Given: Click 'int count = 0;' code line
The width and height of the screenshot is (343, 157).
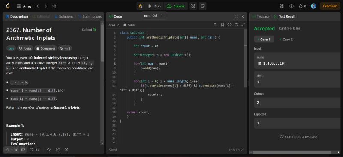Looking at the screenshot, I should (146, 46).
